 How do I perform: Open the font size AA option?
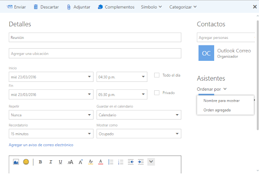70,162
